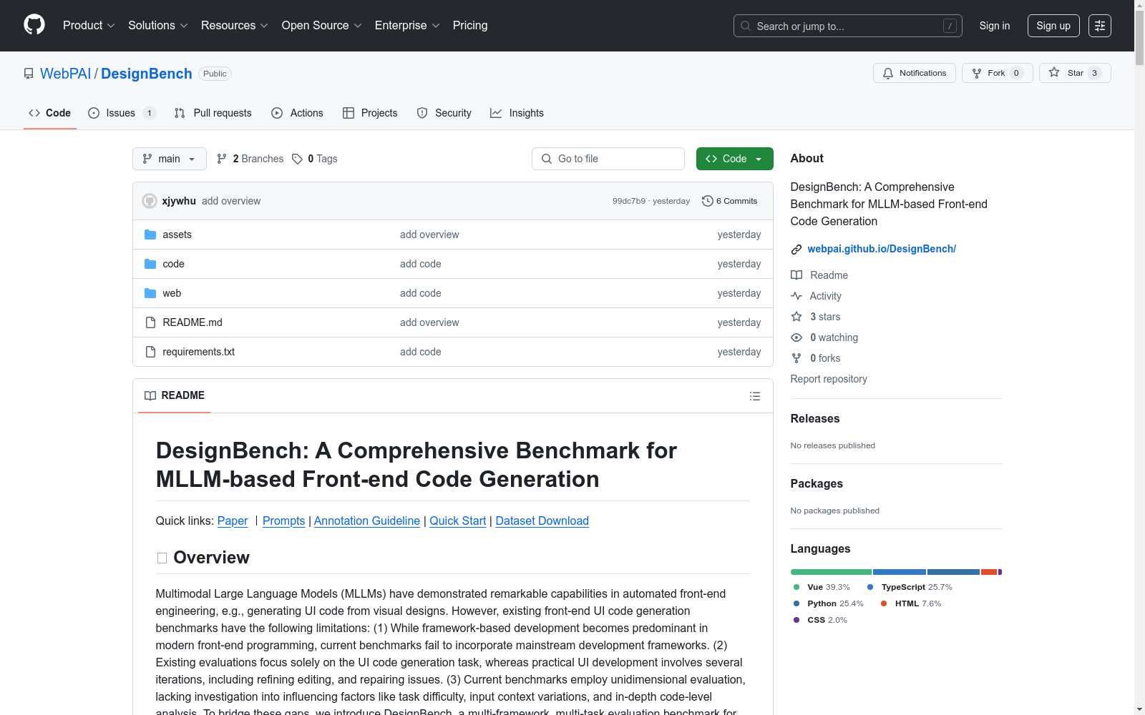Open the Prompts quick link
Image resolution: width=1145 pixels, height=715 pixels.
pyautogui.click(x=283, y=521)
